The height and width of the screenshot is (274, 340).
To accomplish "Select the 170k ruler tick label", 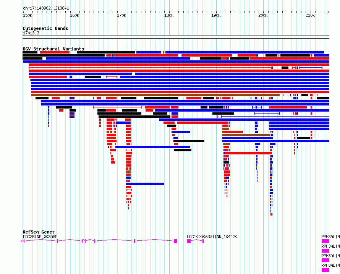I will 121,15.
